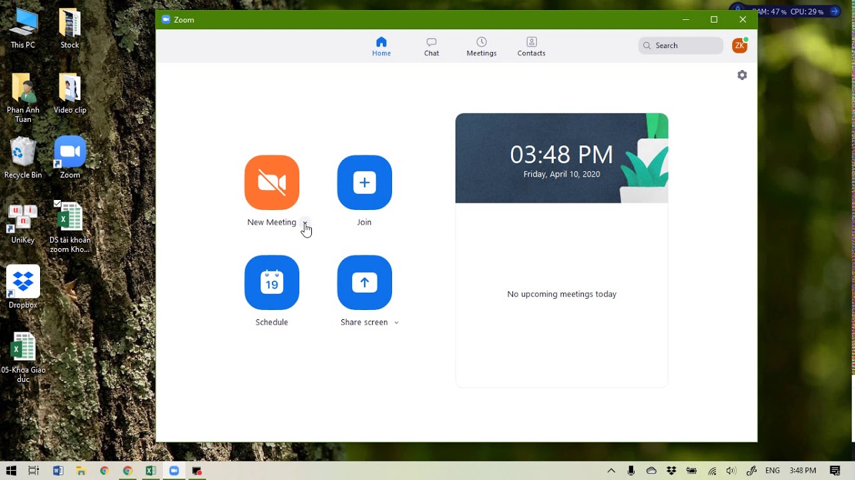Expand the New Meeting options arrow

305,223
